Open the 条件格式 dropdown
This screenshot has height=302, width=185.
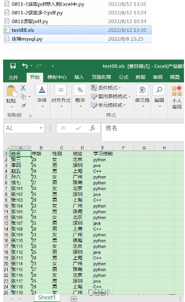(x=106, y=88)
